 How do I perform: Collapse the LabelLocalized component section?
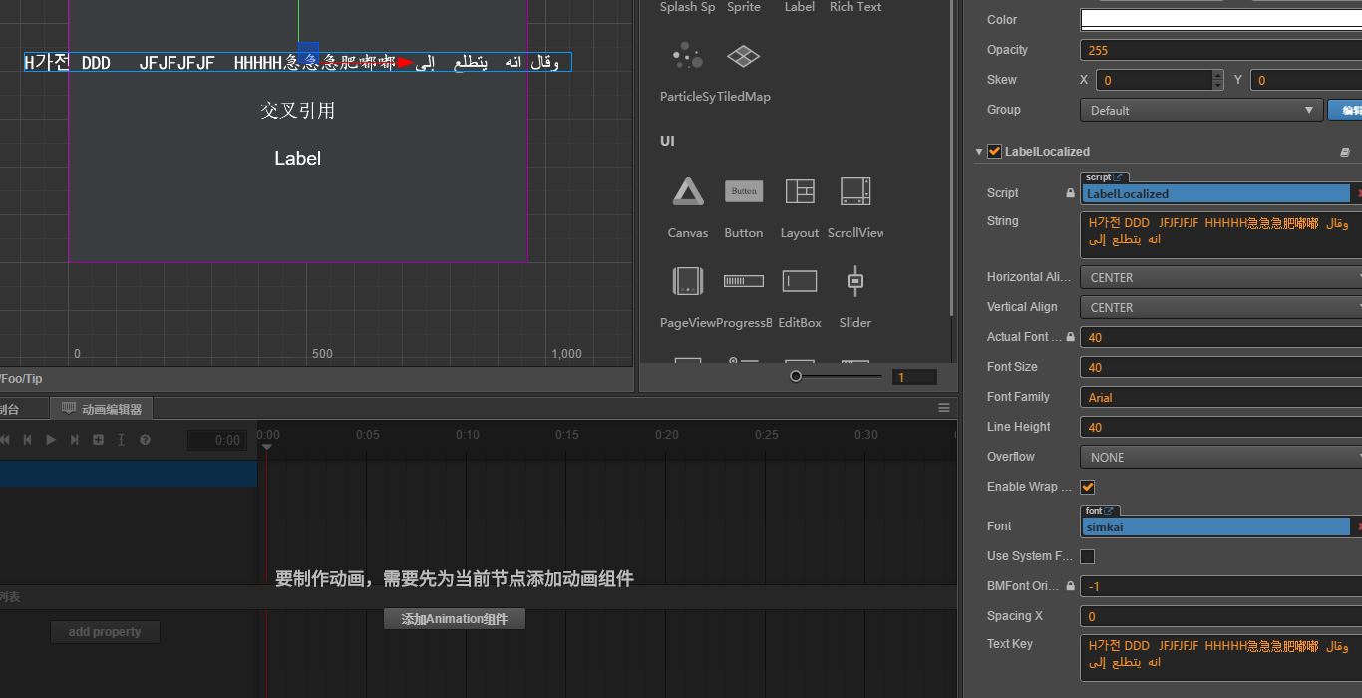(x=979, y=152)
